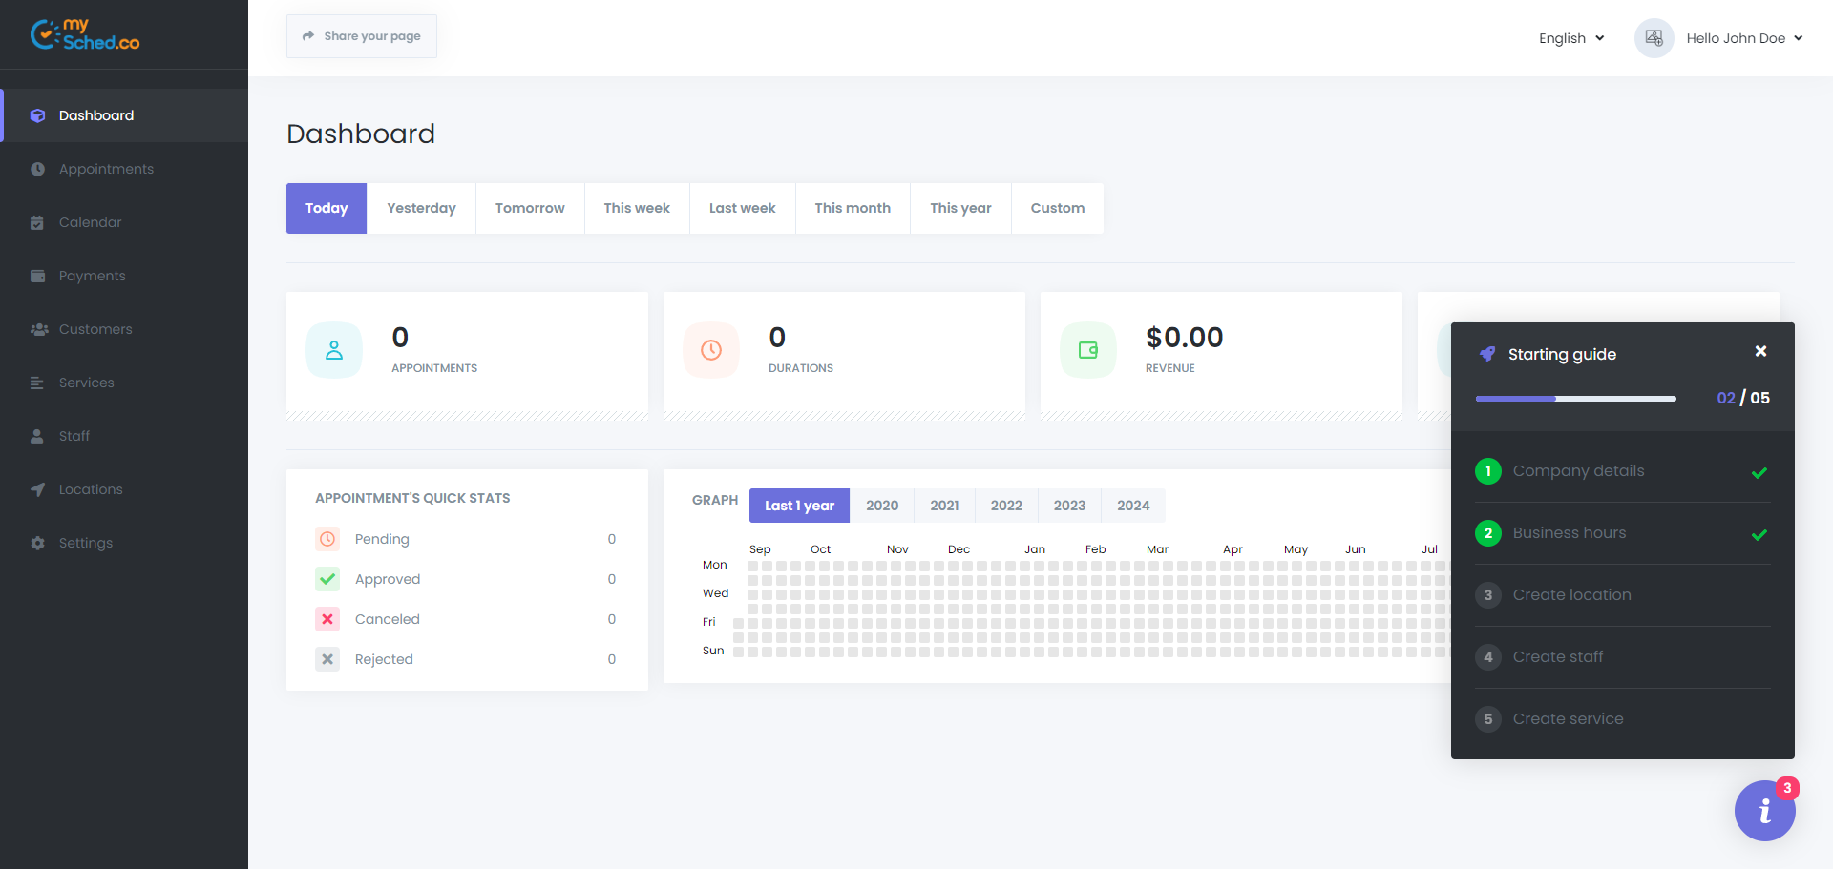Screen dimensions: 1833x869
Task: Select the Services menu icon
Action: (37, 383)
